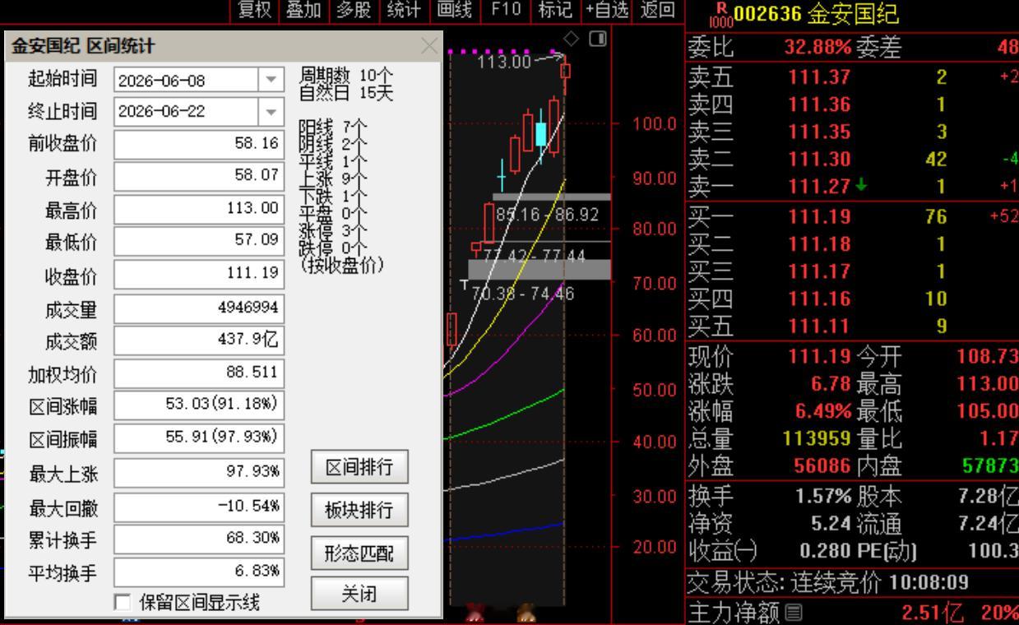
Task: Click 返回 in the top toolbar
Action: click(656, 10)
